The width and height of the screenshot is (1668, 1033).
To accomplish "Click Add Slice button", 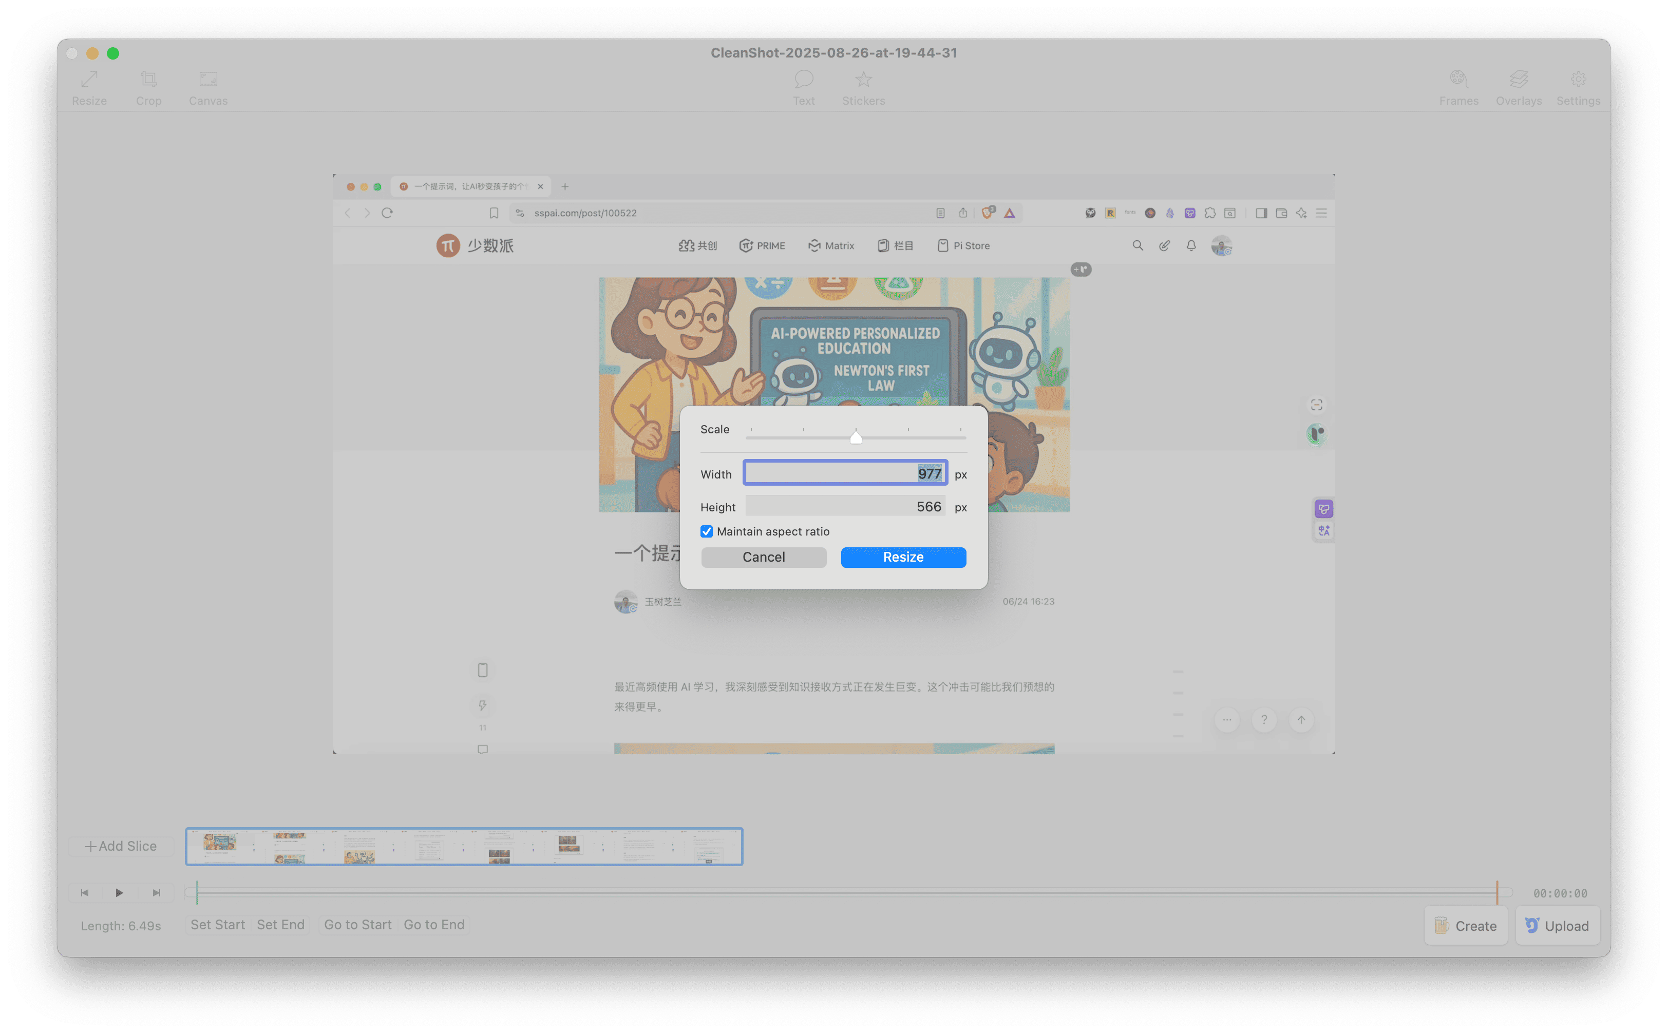I will [x=121, y=846].
